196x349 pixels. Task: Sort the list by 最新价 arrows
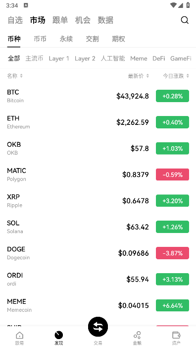pyautogui.click(x=147, y=76)
